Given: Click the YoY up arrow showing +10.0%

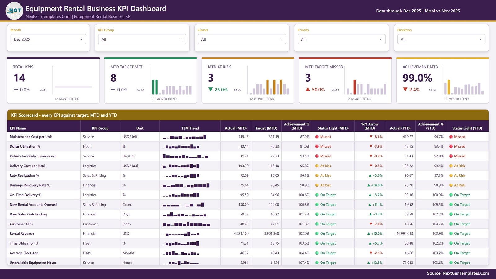Looking at the screenshot, I should click(x=368, y=234).
